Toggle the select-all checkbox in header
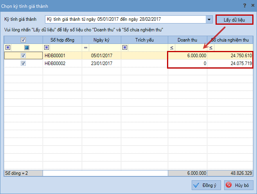Viewport: 257px width, 194px height. [x=23, y=40]
